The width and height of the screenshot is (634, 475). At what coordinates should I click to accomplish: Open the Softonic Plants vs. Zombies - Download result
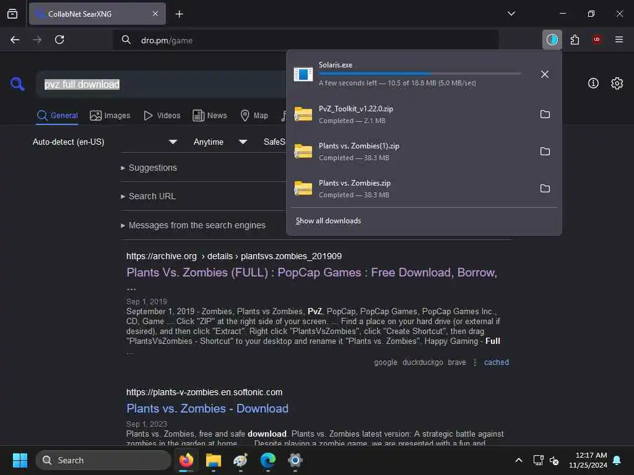(x=207, y=408)
